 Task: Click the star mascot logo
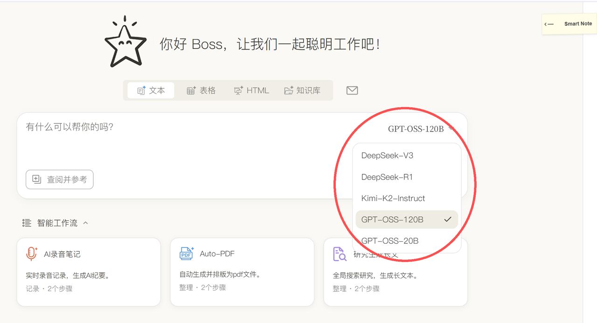click(125, 42)
